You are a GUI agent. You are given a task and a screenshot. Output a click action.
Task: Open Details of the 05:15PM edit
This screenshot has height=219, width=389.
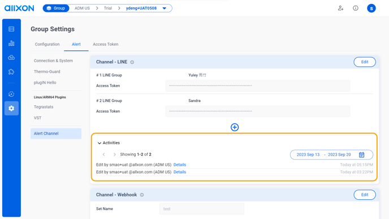coord(180,165)
